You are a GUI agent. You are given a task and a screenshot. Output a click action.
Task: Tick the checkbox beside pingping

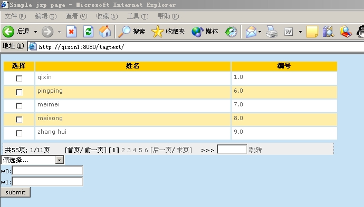pyautogui.click(x=19, y=92)
